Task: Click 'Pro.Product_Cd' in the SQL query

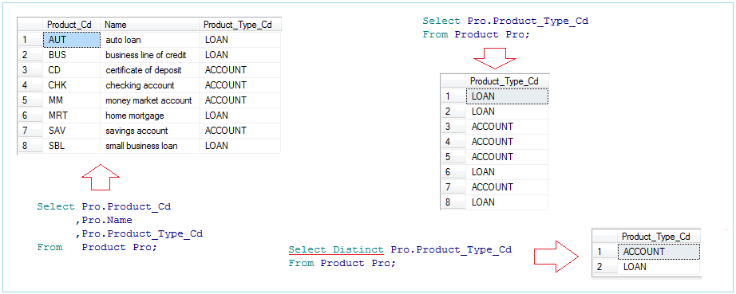Action: tap(126, 206)
